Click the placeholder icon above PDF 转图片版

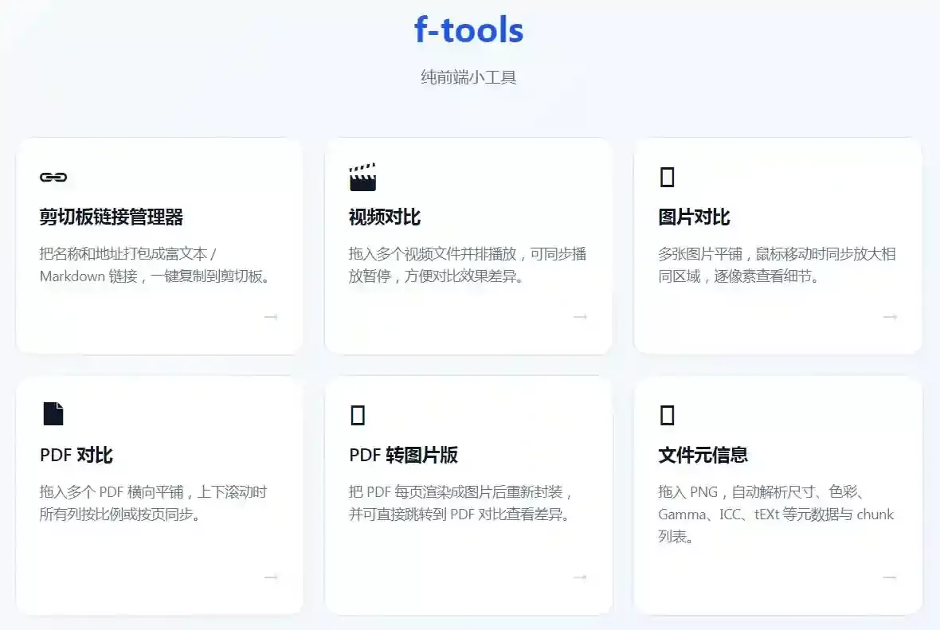(x=358, y=415)
